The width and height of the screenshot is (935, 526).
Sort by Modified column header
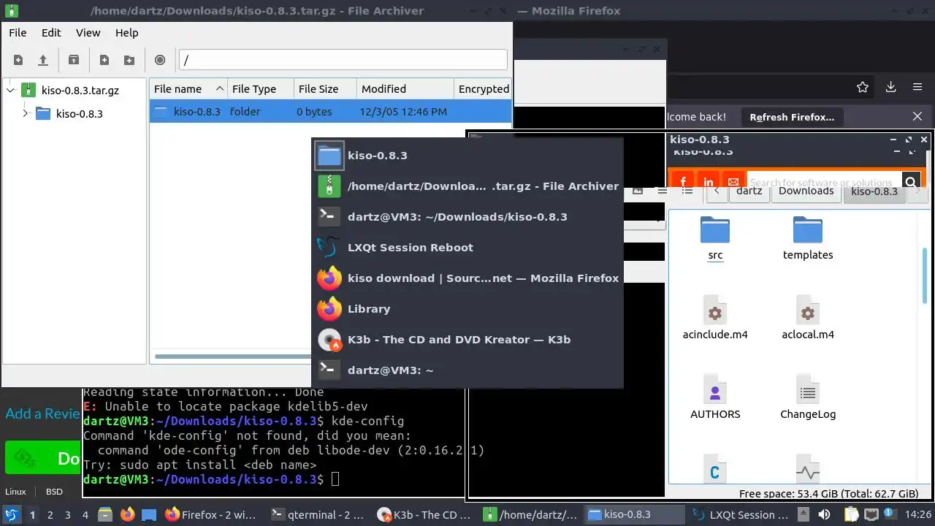click(x=405, y=89)
